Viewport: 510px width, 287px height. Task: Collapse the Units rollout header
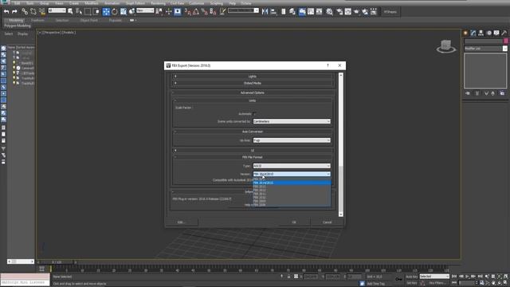coord(253,100)
